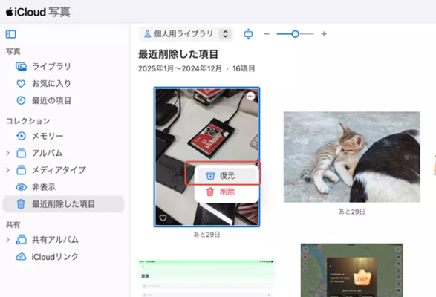The height and width of the screenshot is (297, 436).
Task: Click the aspect ratio fit icon
Action: tap(248, 34)
